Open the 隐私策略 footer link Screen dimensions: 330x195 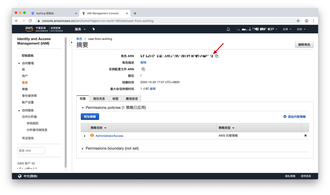pyautogui.click(x=290, y=176)
